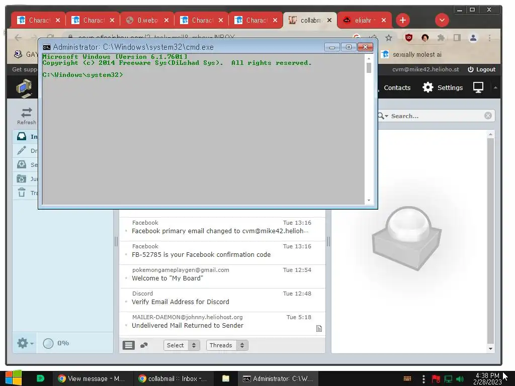Viewport: 515px width, 386px height.
Task: Open Contacts in webmail header
Action: click(x=397, y=87)
